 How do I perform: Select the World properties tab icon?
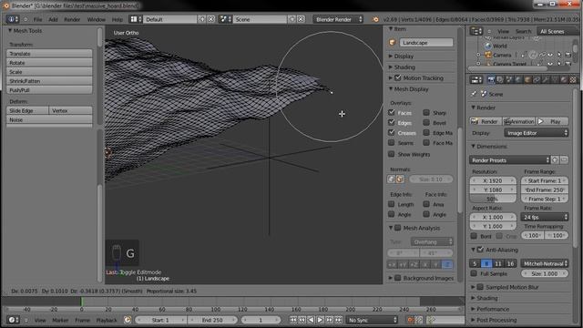coord(518,79)
